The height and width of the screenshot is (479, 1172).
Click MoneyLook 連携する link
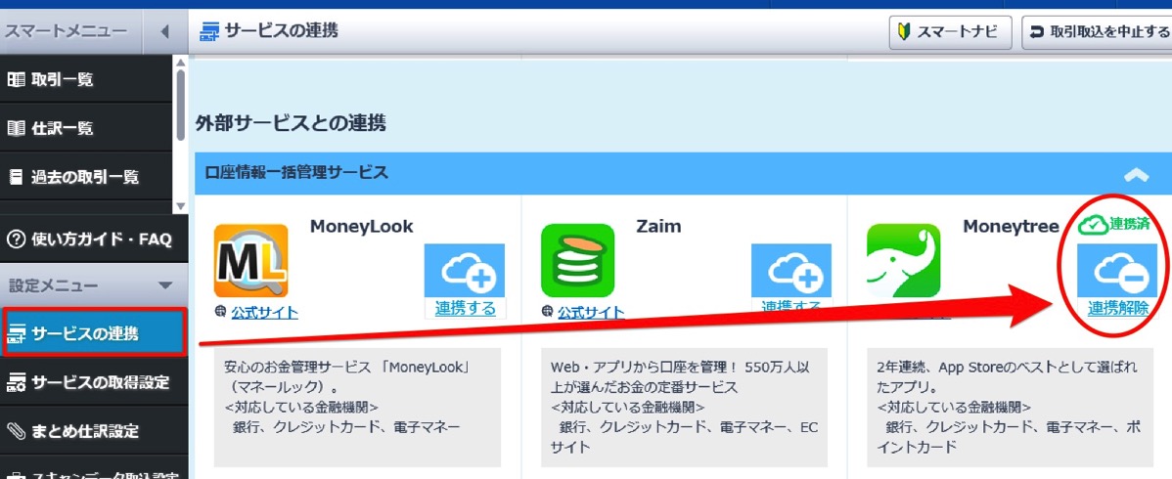click(x=465, y=308)
